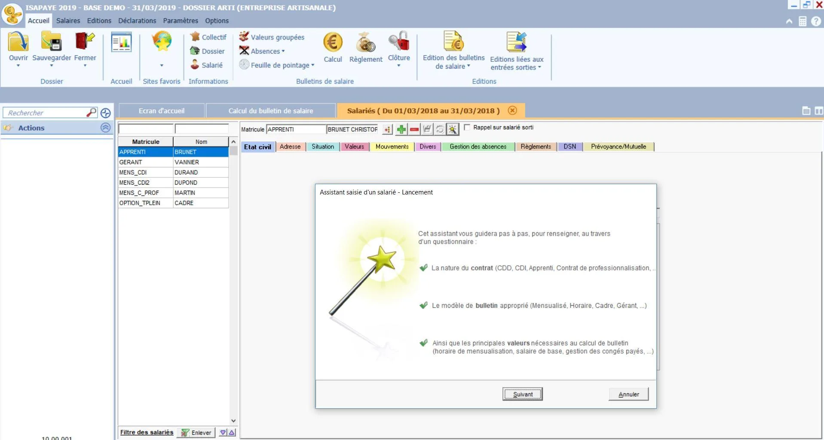Select the Gestion des absences tab
Image resolution: width=824 pixels, height=440 pixels.
tap(478, 146)
